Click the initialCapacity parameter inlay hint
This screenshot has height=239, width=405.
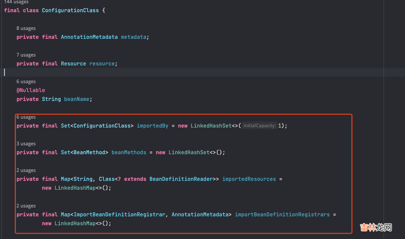point(259,126)
